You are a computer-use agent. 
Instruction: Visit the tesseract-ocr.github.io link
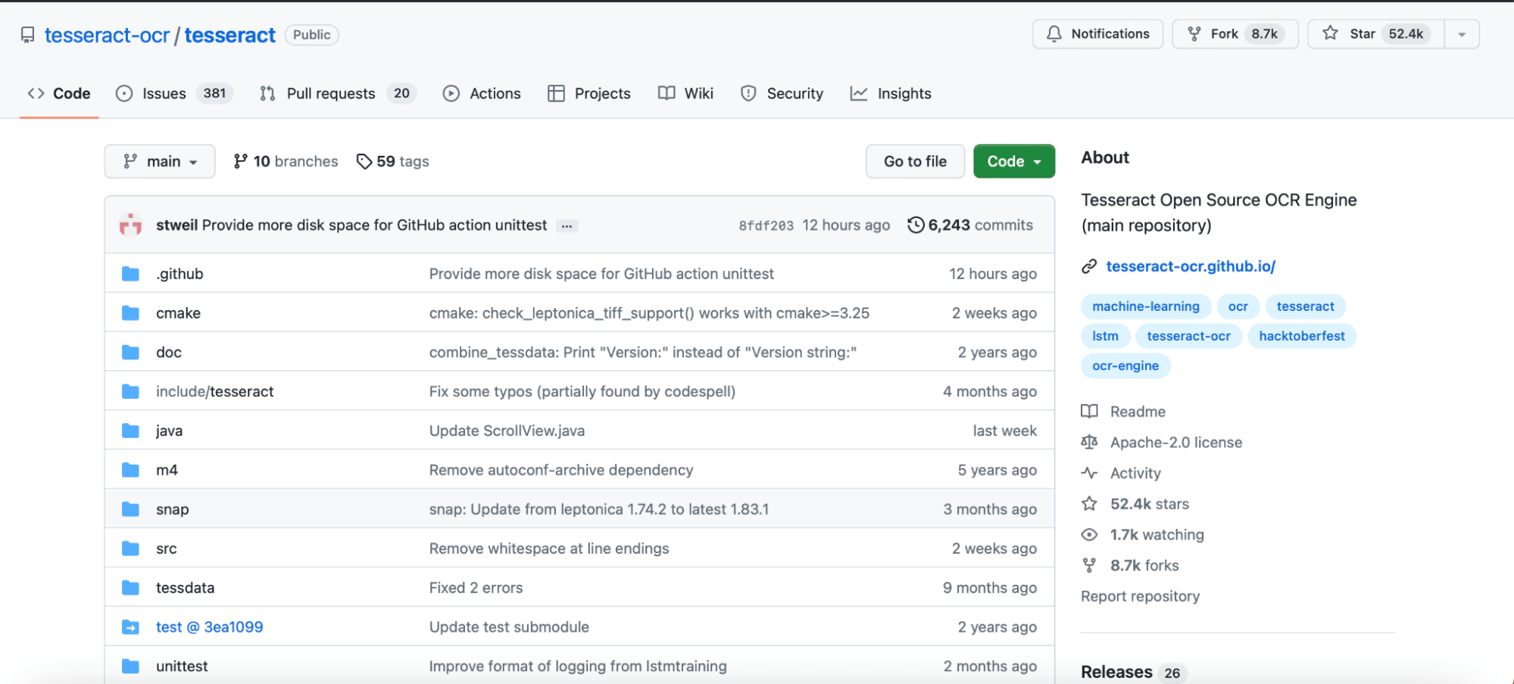[x=1191, y=266]
